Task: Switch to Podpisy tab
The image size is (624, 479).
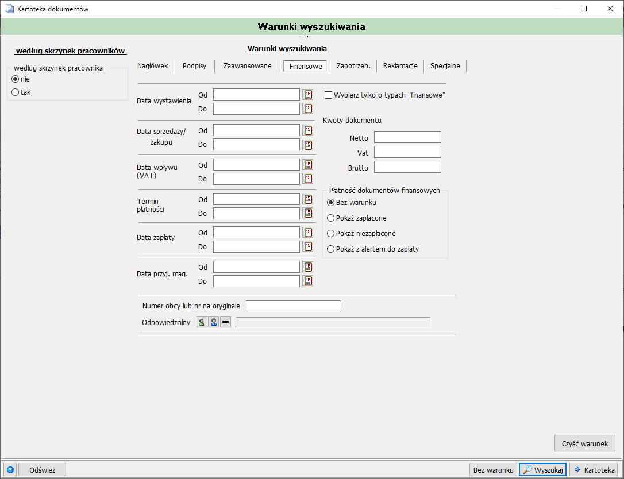Action: (194, 66)
